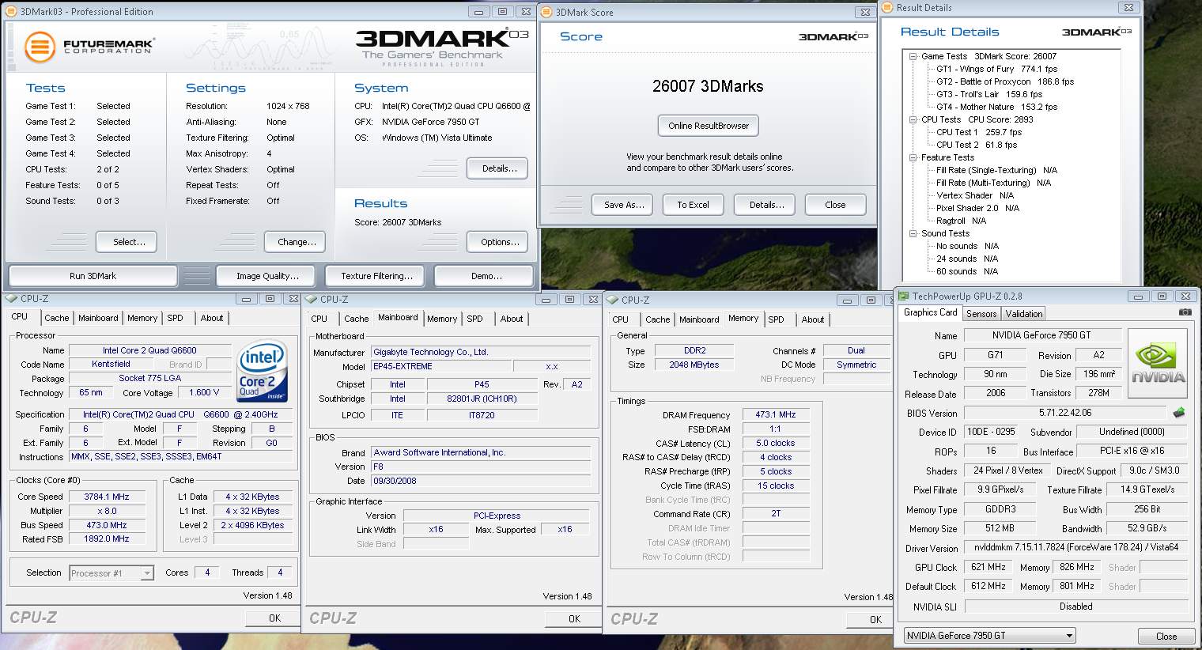Switch to the Validation tab in GPU-Z
This screenshot has height=650, width=1202.
[1024, 314]
